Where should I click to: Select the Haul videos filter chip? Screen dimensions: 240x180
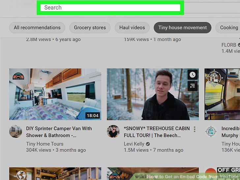click(x=132, y=28)
